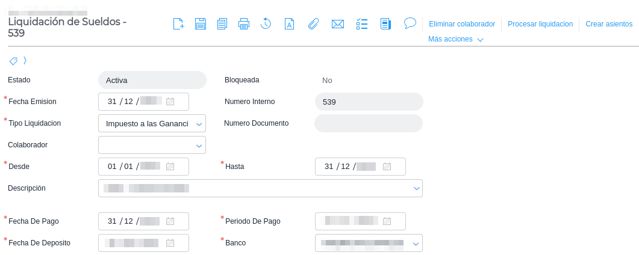The width and height of the screenshot is (639, 255).
Task: Expand the Banco dropdown
Action: 416,244
